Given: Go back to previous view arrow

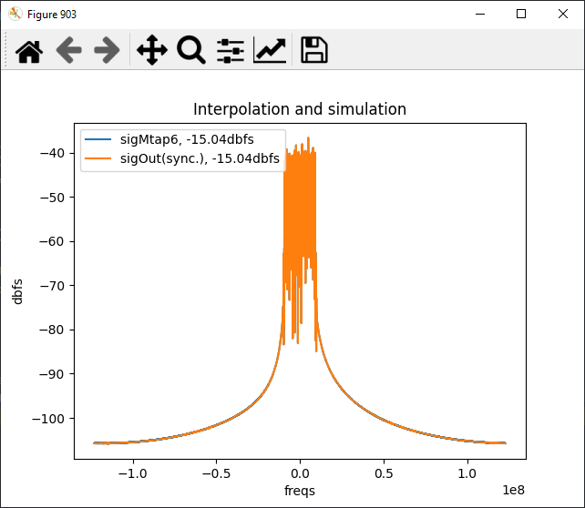Looking at the screenshot, I should pyautogui.click(x=69, y=50).
